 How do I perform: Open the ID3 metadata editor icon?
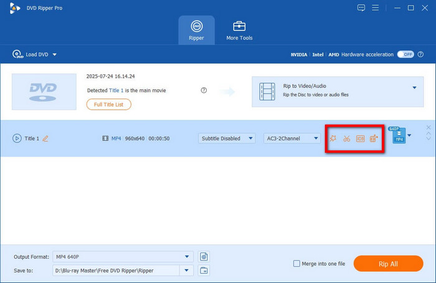click(x=360, y=138)
